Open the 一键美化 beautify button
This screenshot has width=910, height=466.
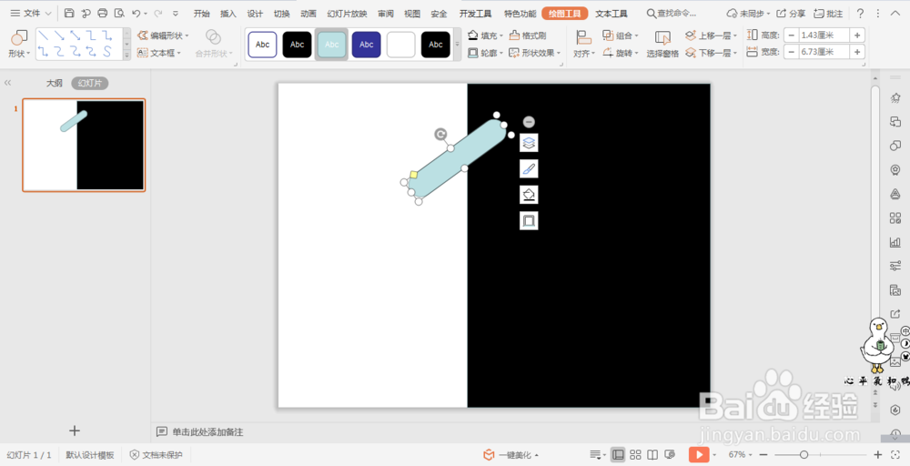(511, 455)
